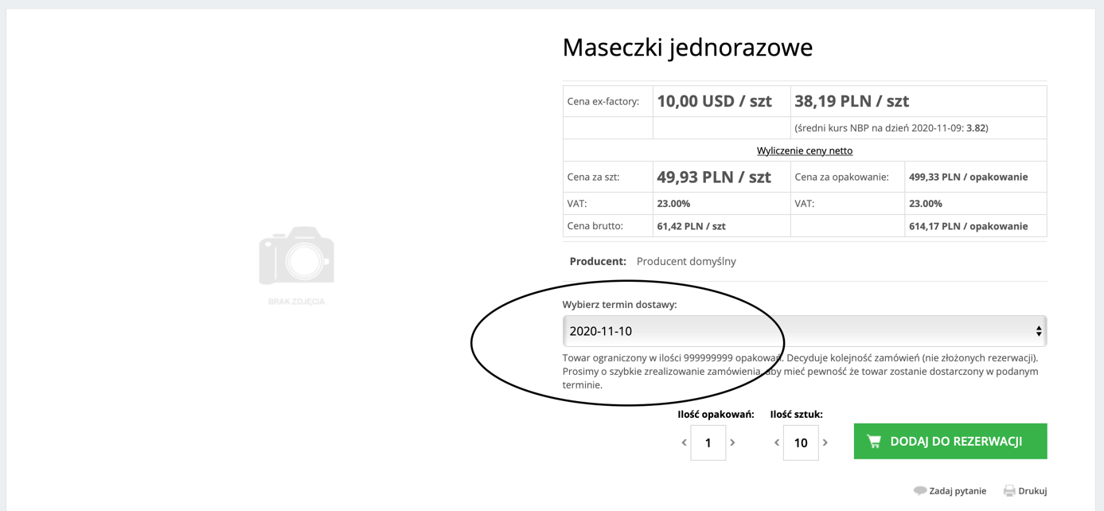
Task: Open the Zadaj pytanie link
Action: [958, 491]
